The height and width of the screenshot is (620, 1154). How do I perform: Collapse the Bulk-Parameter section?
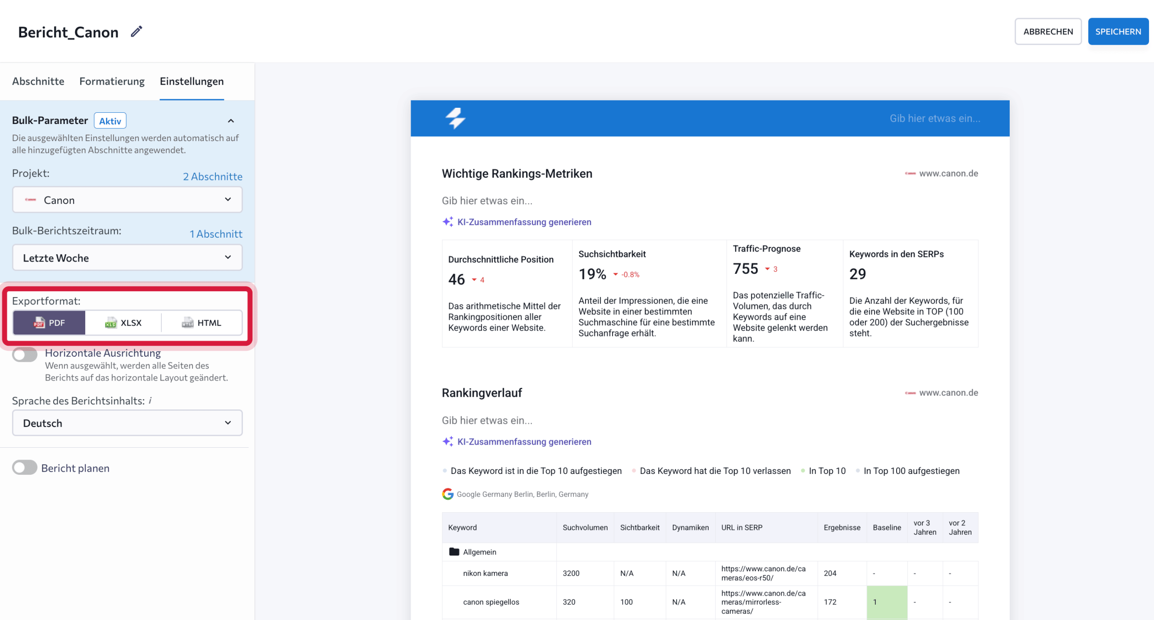(231, 121)
